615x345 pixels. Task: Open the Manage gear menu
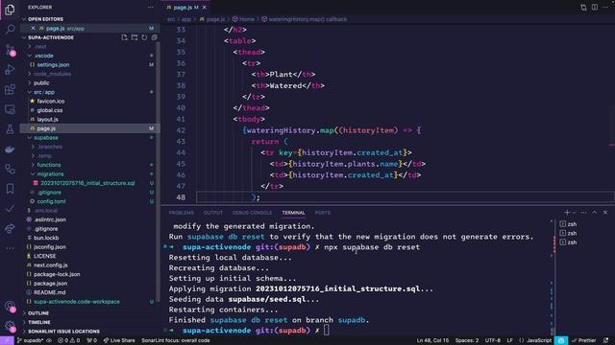(10, 326)
